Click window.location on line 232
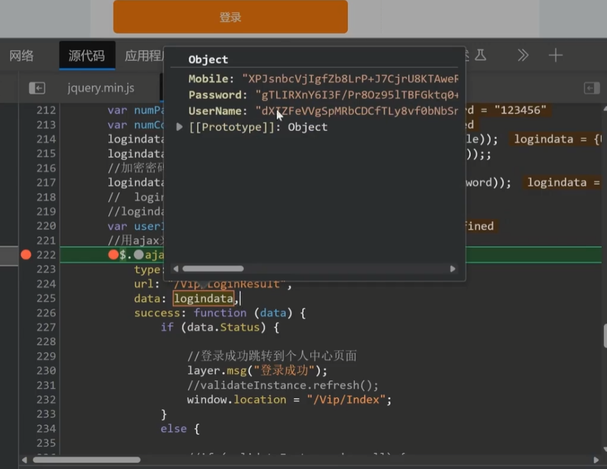The height and width of the screenshot is (469, 607). pos(236,400)
